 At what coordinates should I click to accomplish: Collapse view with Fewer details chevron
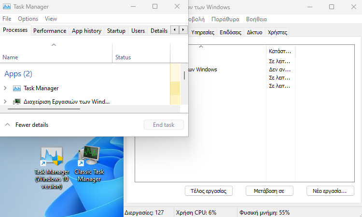pos(7,125)
